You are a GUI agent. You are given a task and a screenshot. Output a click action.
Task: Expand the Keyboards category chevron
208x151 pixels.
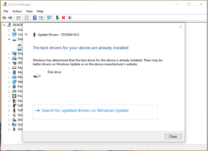9,68
